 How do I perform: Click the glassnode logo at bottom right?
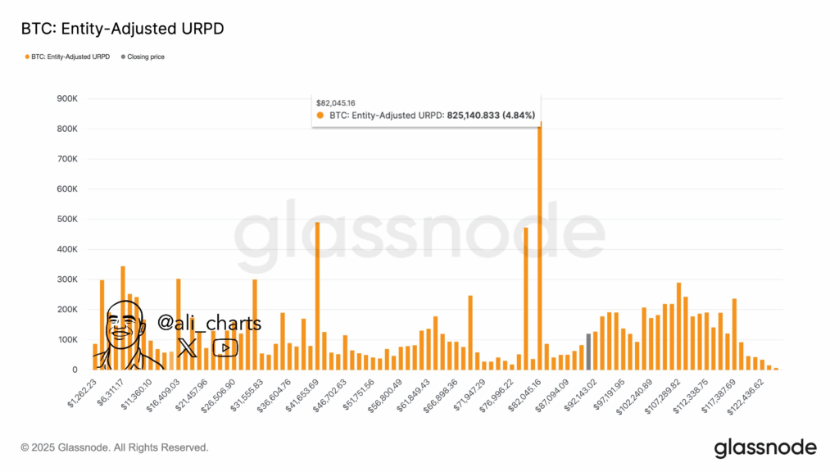click(765, 447)
